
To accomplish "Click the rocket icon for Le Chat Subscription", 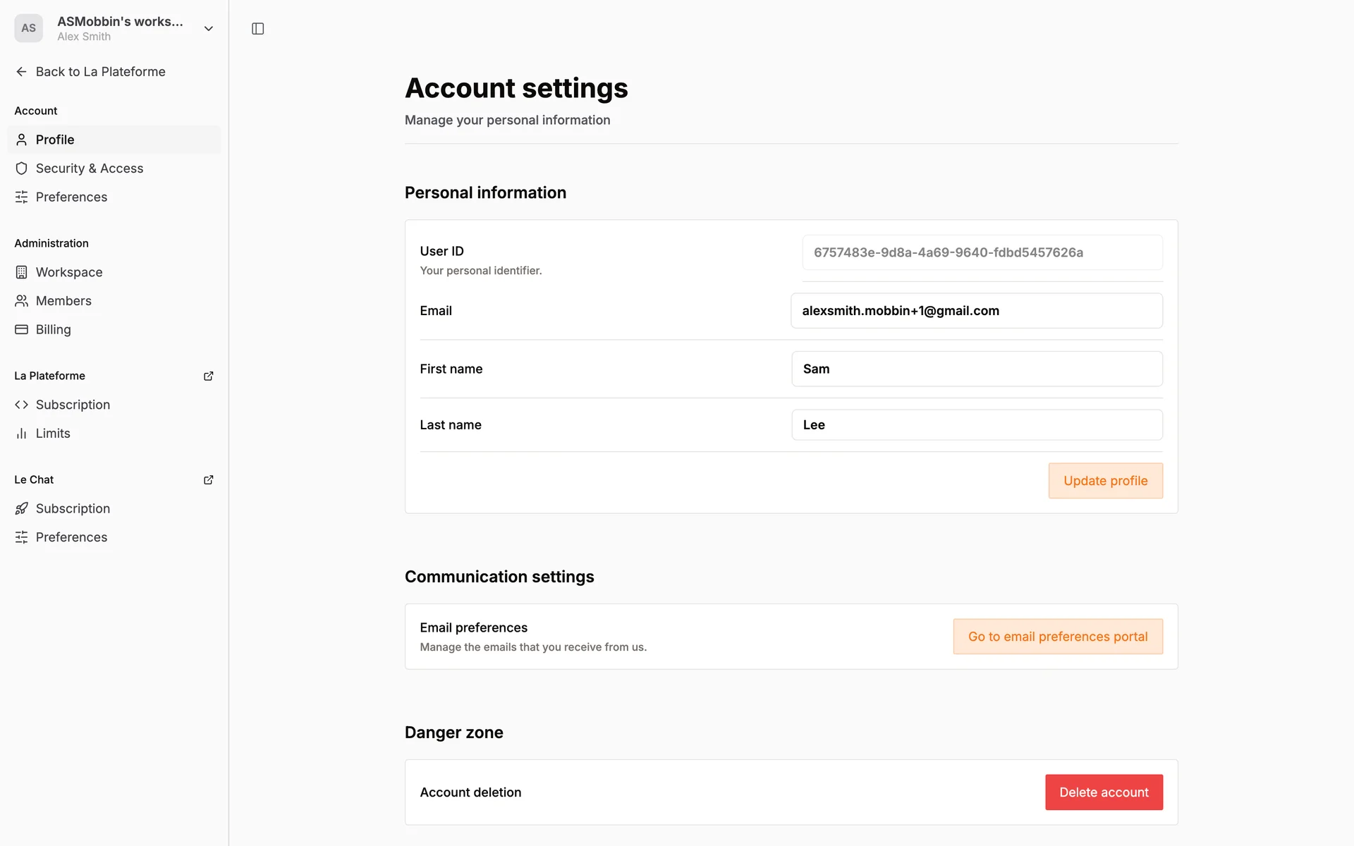I will pos(21,509).
